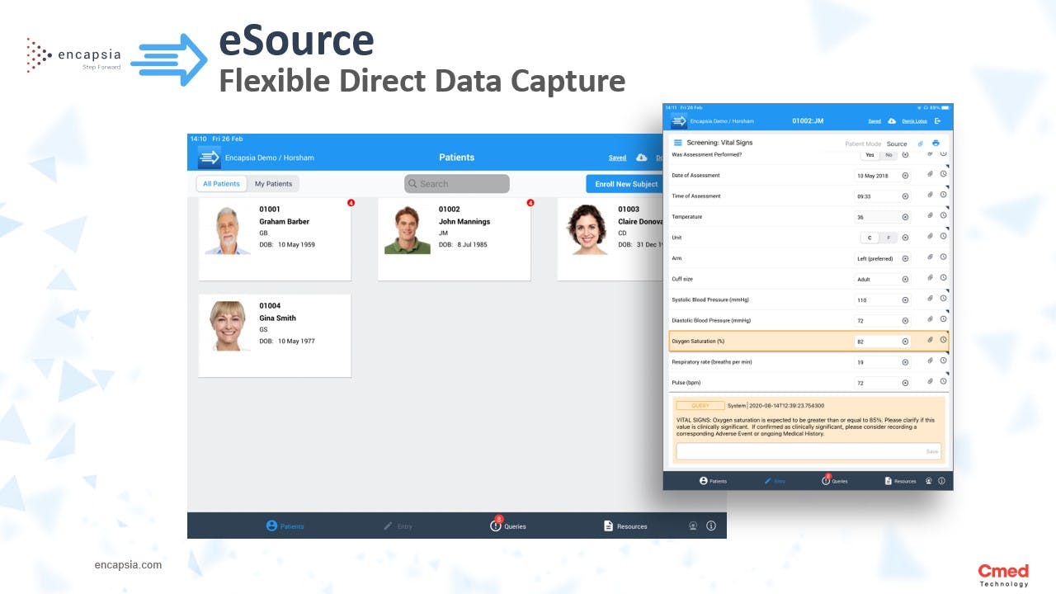Click the cloud icon in the Patients window header
The height and width of the screenshot is (594, 1056).
[642, 158]
